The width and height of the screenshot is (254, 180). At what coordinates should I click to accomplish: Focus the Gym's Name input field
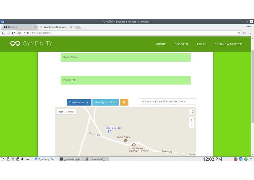coord(126,57)
